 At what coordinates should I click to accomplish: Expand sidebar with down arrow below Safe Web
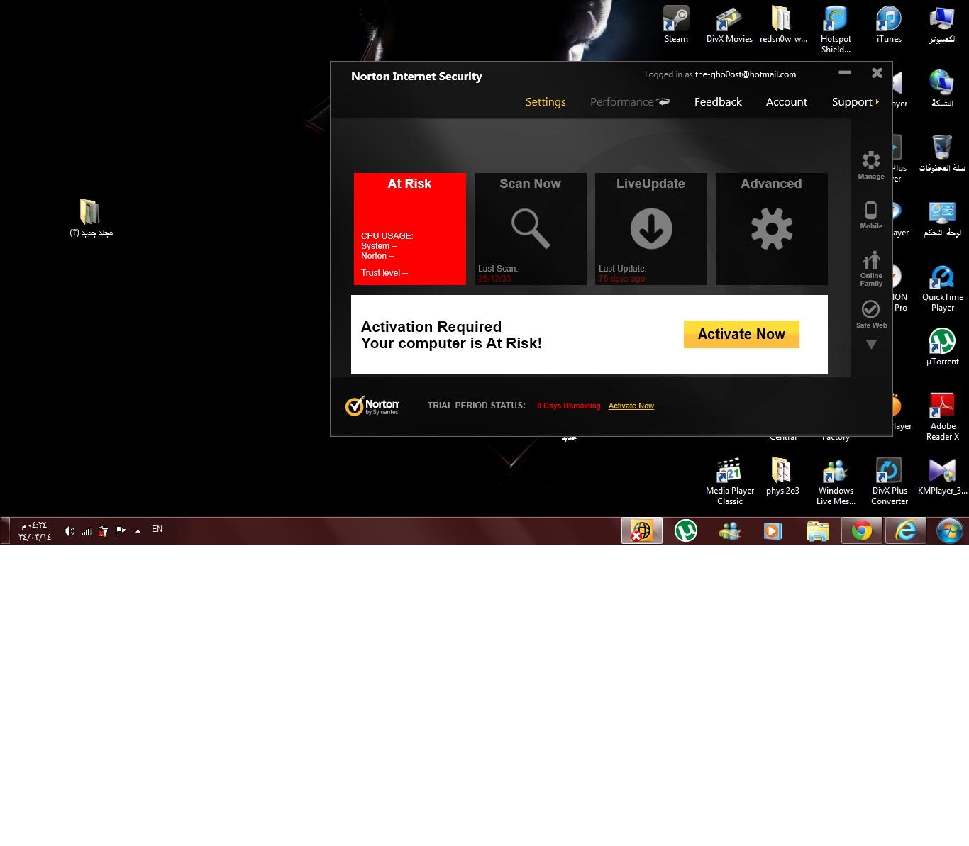click(x=871, y=345)
